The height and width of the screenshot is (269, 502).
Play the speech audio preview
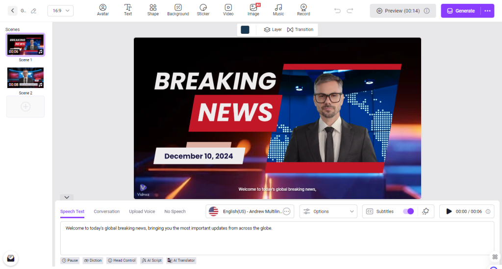pyautogui.click(x=449, y=211)
